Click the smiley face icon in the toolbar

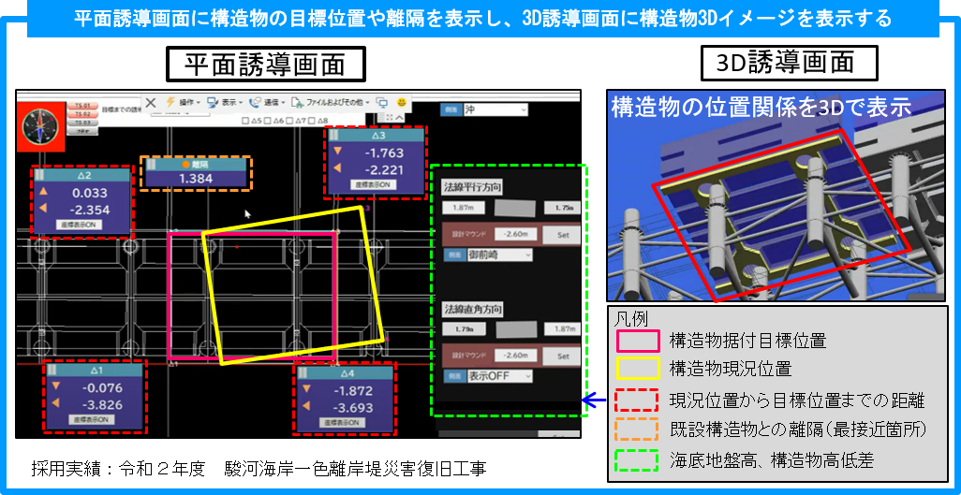402,102
